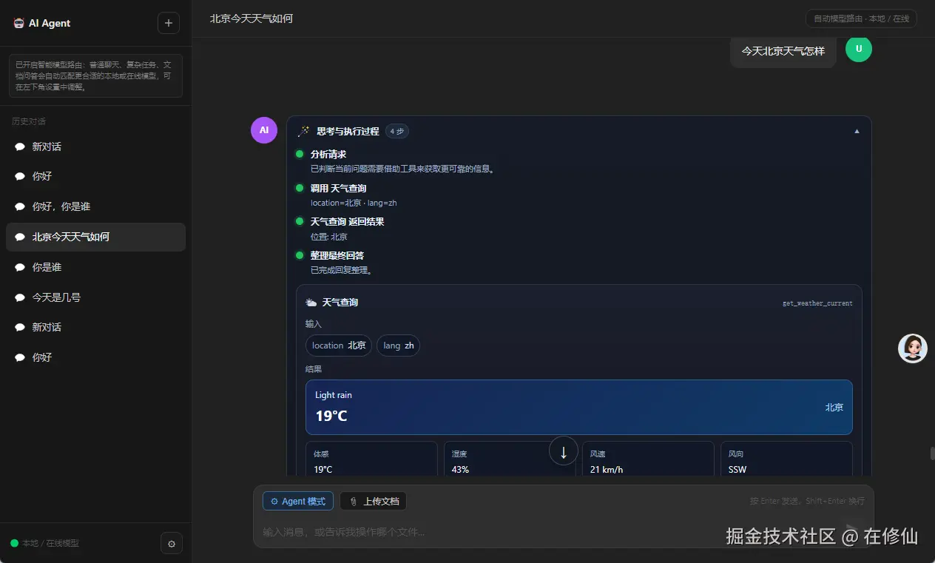This screenshot has width=935, height=563.
Task: Click the 湿度 43% card
Action: pyautogui.click(x=510, y=459)
